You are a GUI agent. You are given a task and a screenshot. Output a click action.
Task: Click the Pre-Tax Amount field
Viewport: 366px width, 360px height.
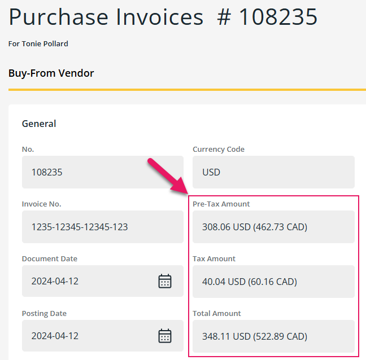click(x=273, y=227)
